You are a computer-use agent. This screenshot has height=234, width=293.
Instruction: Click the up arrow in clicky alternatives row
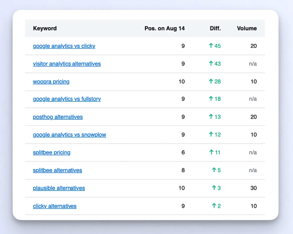coord(214,206)
